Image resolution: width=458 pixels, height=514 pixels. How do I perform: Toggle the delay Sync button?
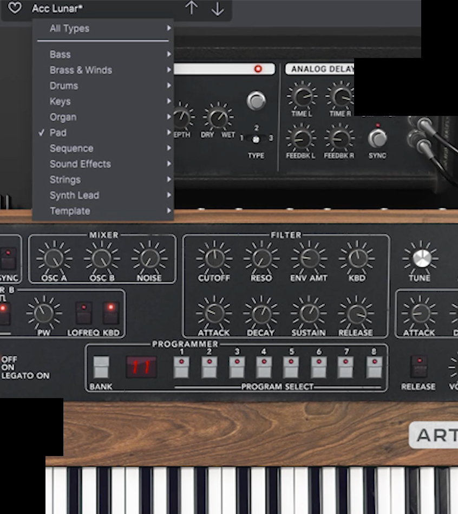coord(377,138)
